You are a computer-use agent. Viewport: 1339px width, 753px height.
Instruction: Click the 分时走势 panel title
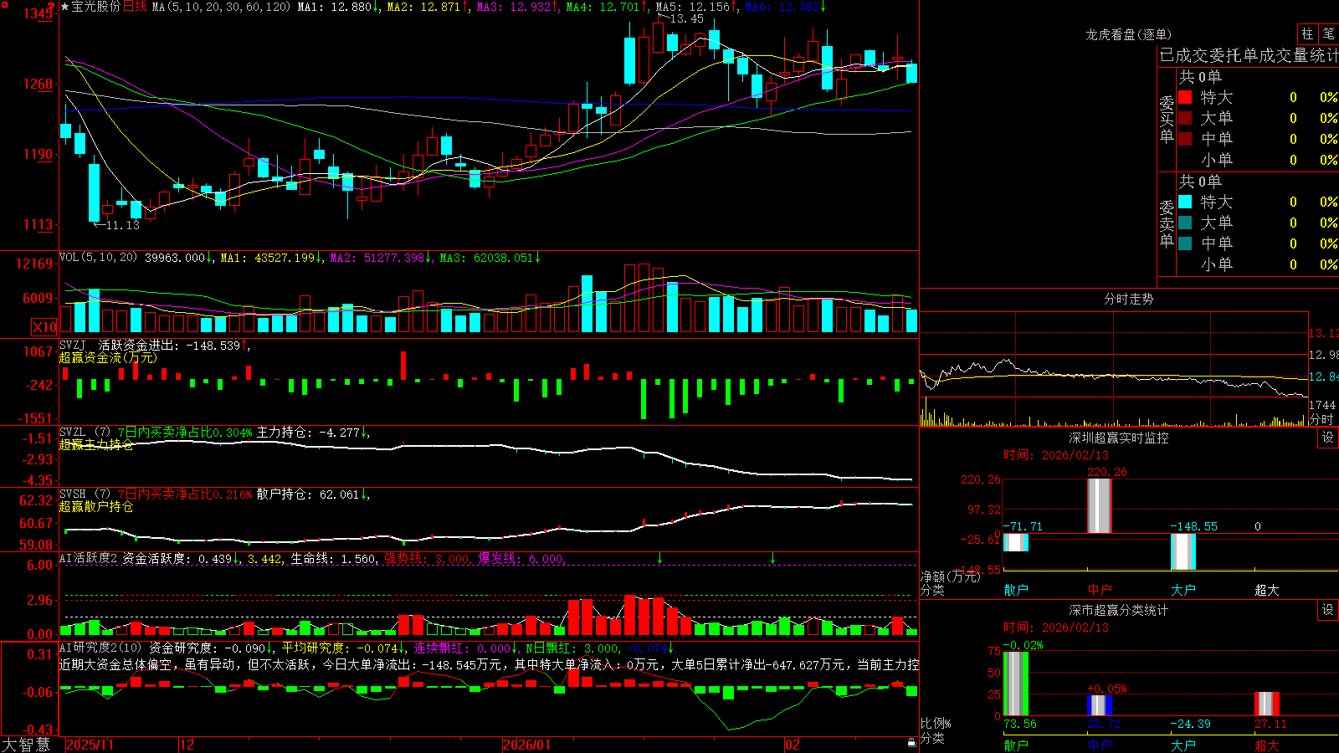click(x=1128, y=299)
